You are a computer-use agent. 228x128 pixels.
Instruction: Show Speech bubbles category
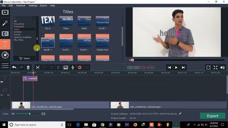(x=22, y=37)
